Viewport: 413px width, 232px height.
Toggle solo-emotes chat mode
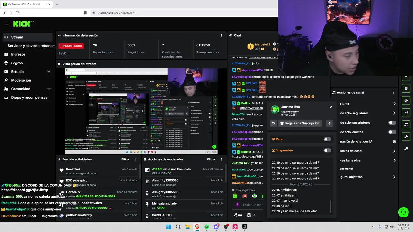click(x=392, y=132)
